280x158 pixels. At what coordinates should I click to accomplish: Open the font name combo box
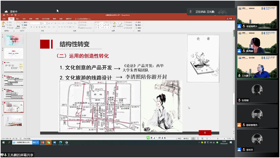pos(35,24)
